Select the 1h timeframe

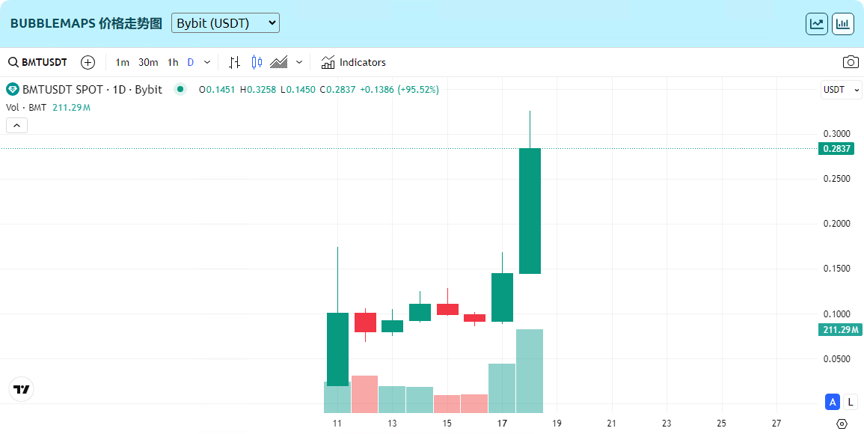point(173,62)
